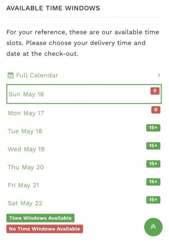This screenshot has width=169, height=242.
Task: Click the 15+ badge for Sat May 22
Action: tap(153, 200)
